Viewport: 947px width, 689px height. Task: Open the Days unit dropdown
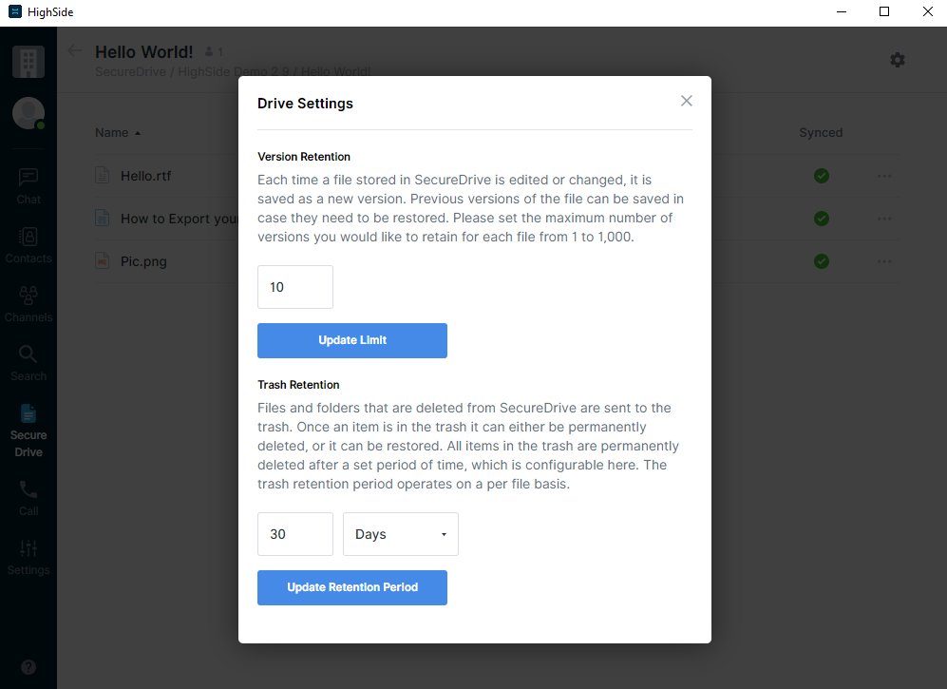[x=401, y=534]
